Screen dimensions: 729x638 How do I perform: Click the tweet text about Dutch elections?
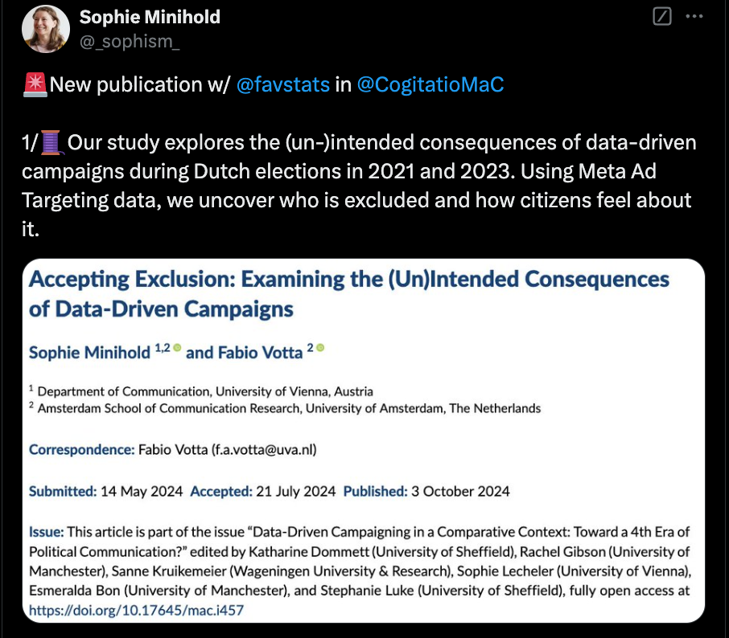tap(359, 170)
